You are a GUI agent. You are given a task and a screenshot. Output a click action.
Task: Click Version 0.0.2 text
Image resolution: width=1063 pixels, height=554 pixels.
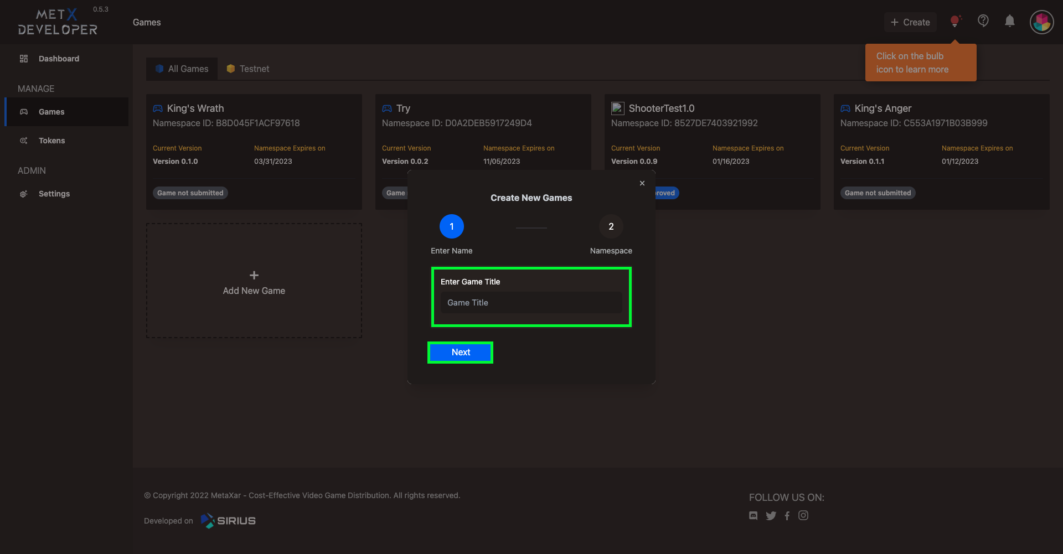click(405, 162)
